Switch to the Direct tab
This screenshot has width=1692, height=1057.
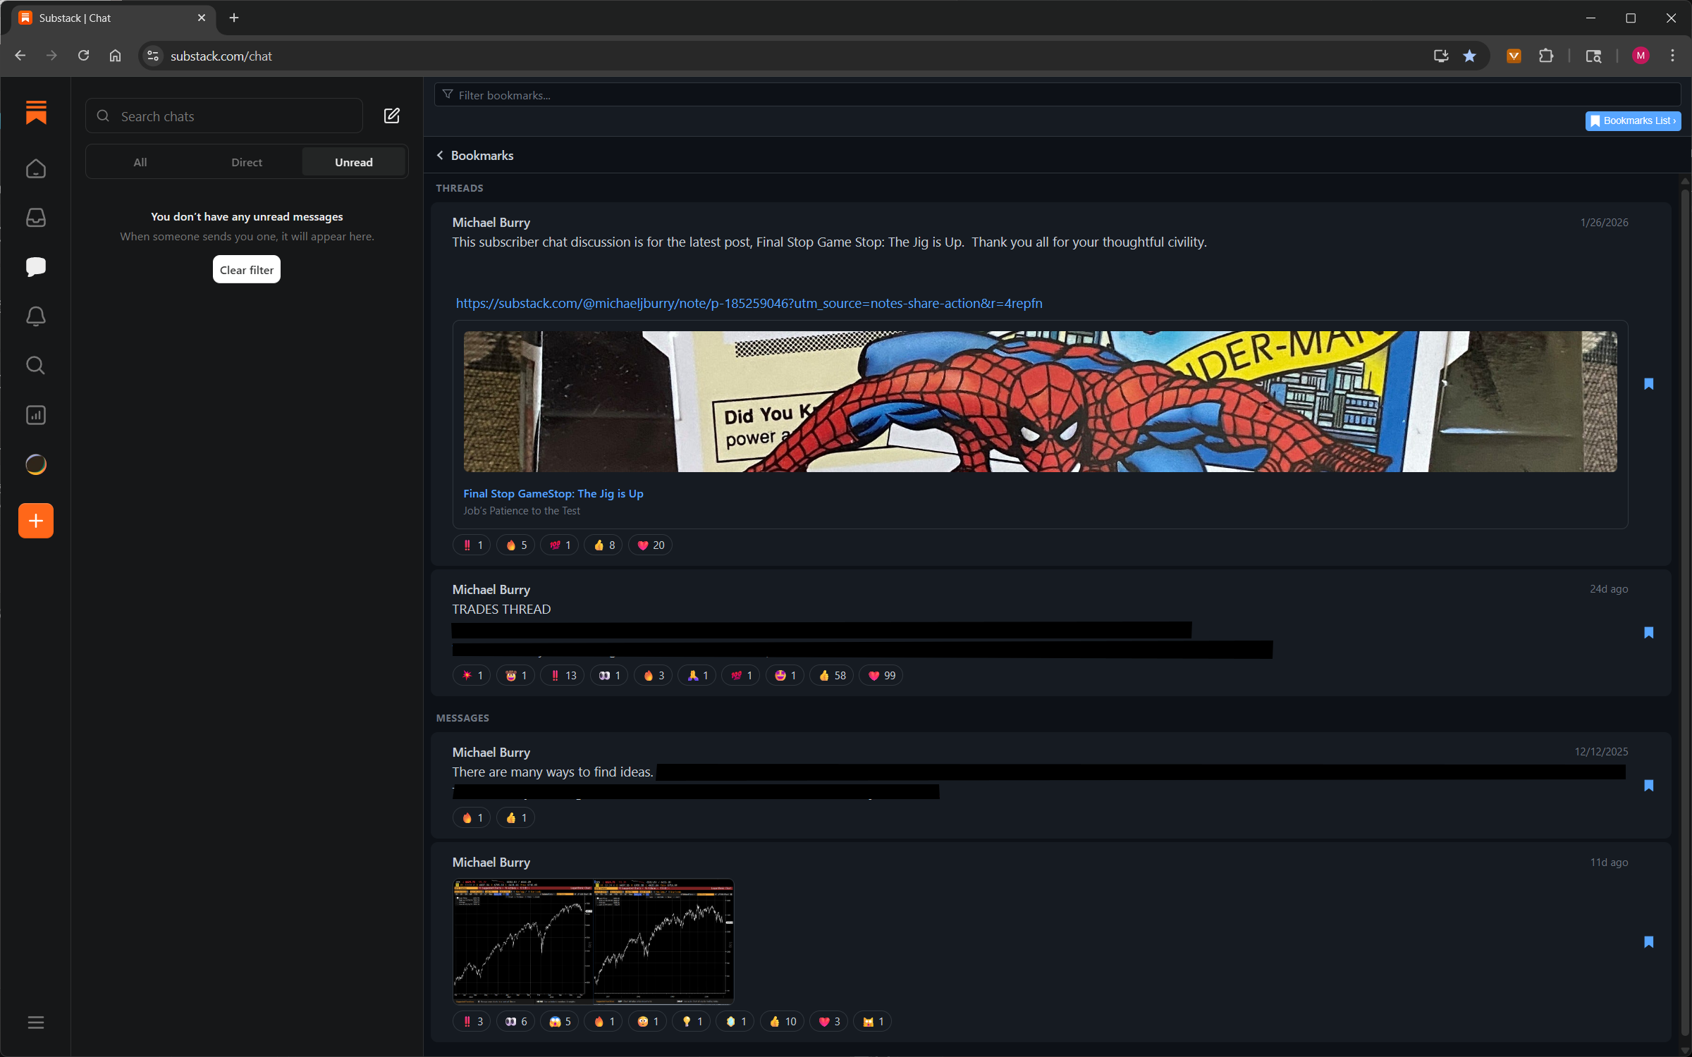[246, 161]
